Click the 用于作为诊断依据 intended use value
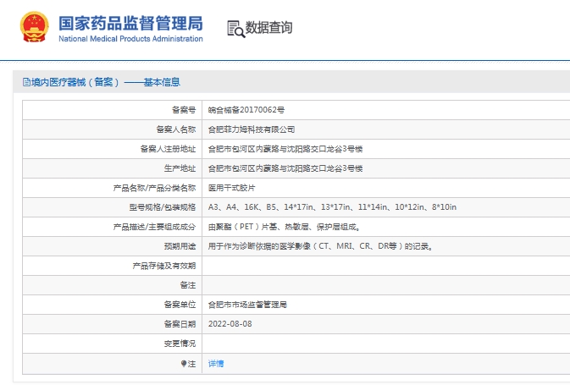This screenshot has width=570, height=385. click(x=320, y=246)
